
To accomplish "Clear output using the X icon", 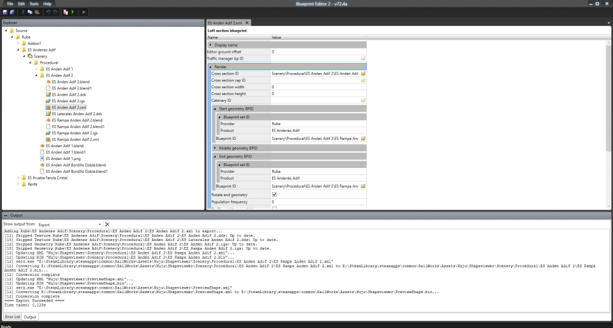I will [107, 224].
